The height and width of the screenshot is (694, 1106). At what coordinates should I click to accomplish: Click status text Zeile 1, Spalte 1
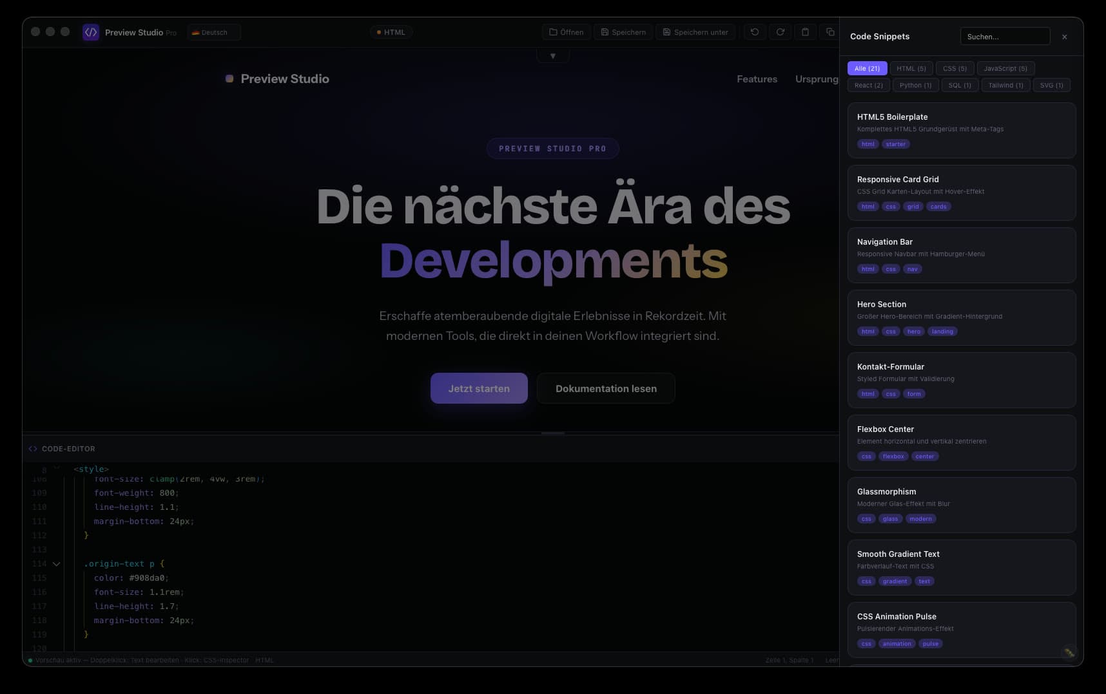click(789, 660)
